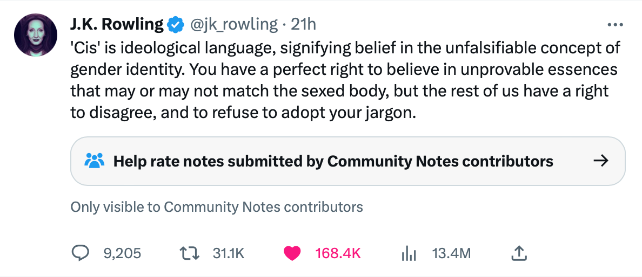
Task: Click the 9,205 replies count
Action: 122,254
